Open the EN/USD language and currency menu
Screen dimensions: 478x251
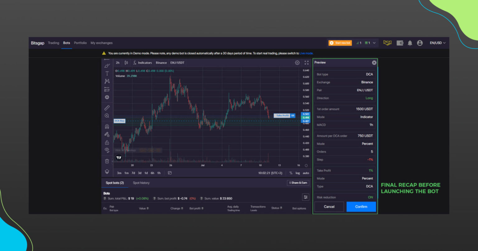pos(437,43)
